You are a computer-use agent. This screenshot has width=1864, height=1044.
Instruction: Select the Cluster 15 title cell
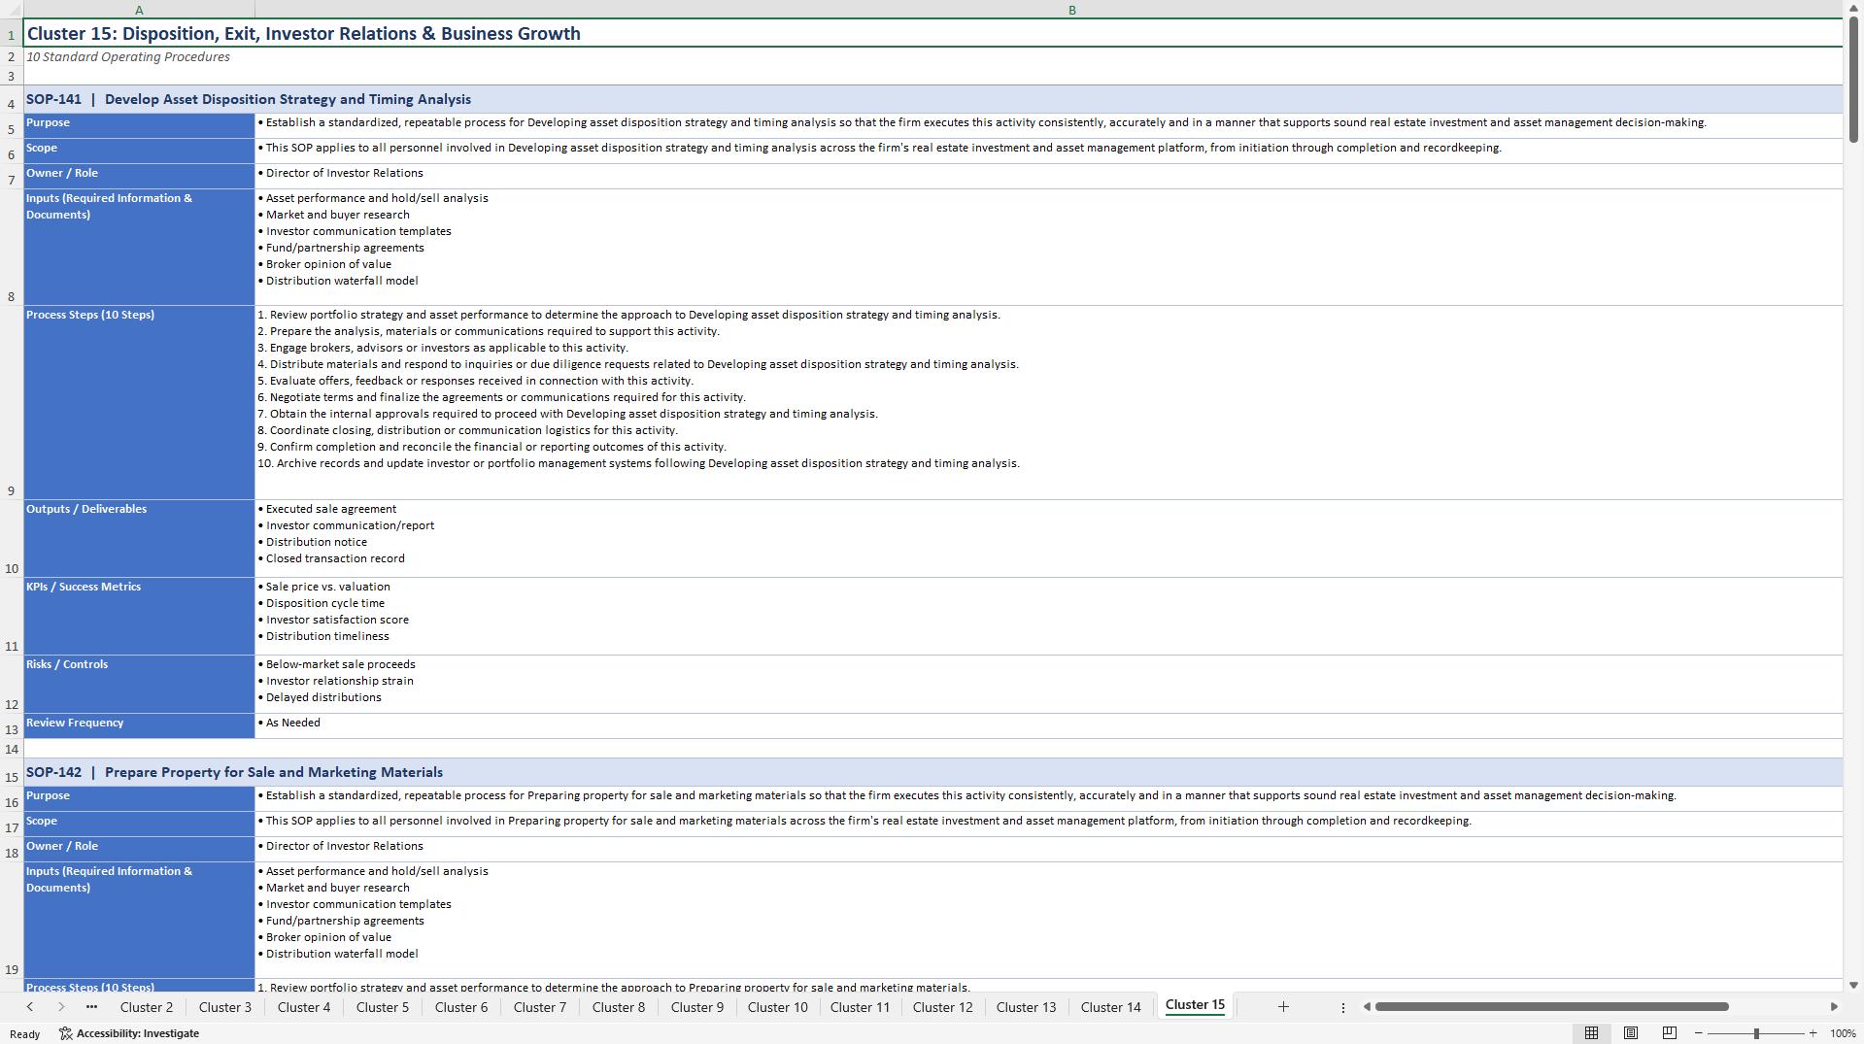(x=932, y=33)
